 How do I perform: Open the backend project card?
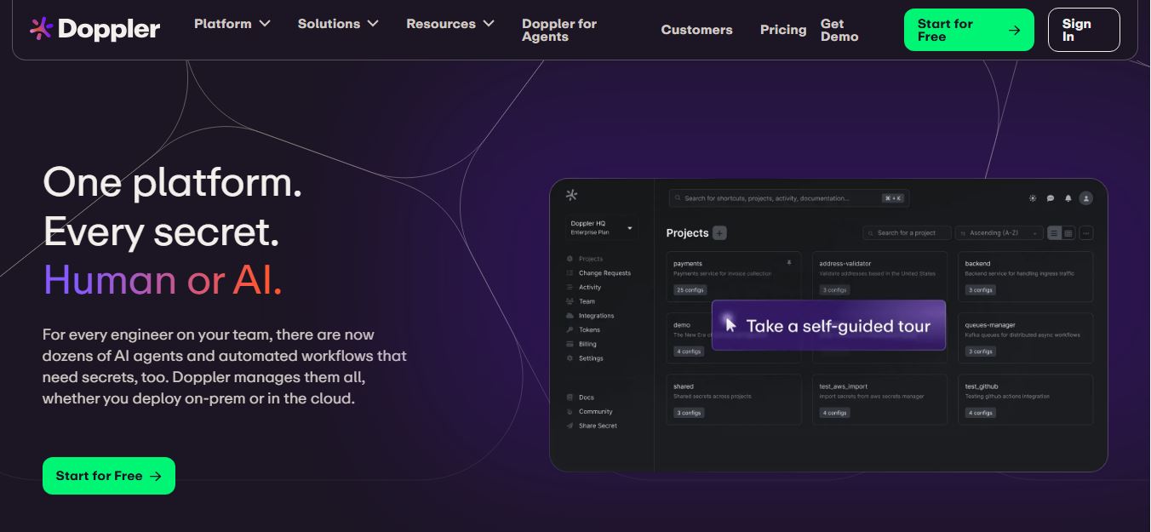1025,277
